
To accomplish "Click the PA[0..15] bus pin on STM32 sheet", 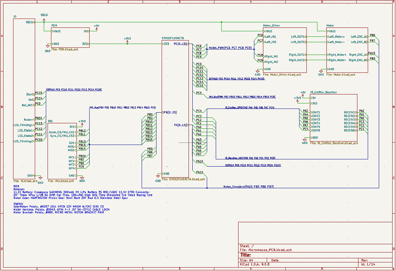I will pyautogui.click(x=181, y=125).
